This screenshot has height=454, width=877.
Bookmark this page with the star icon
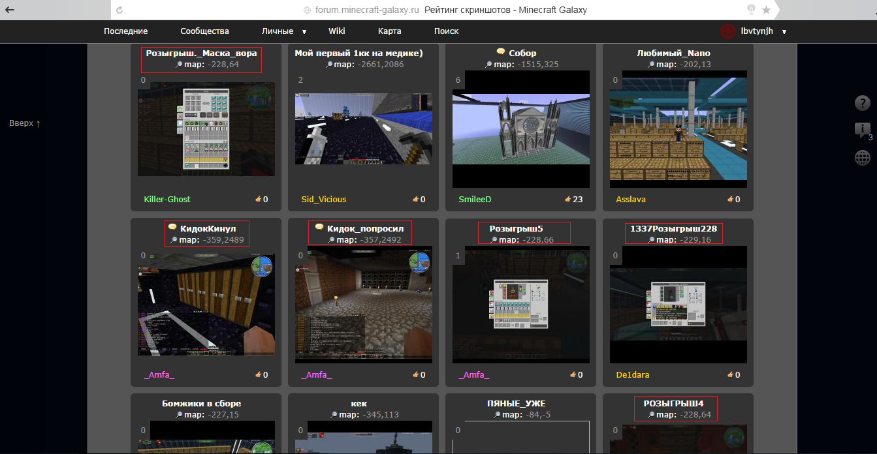click(766, 10)
